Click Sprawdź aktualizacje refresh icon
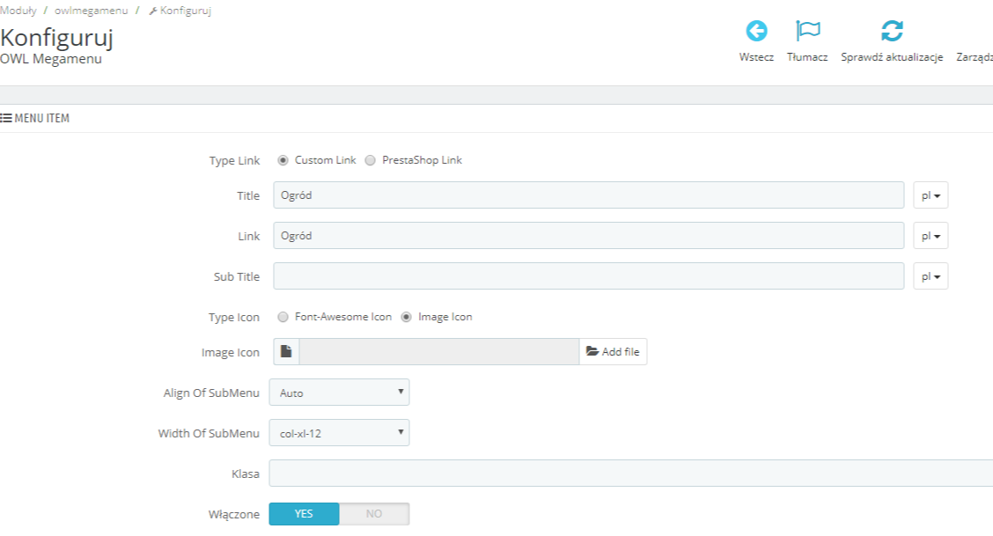Viewport: 993px width, 536px height. point(892,31)
